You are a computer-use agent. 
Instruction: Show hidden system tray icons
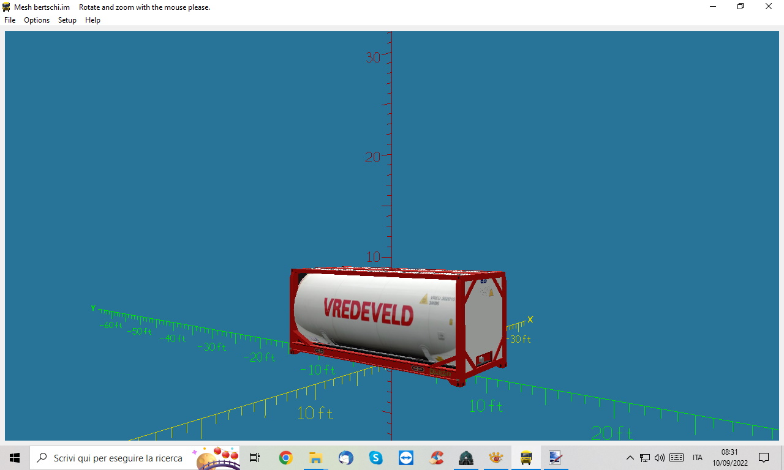(x=630, y=458)
